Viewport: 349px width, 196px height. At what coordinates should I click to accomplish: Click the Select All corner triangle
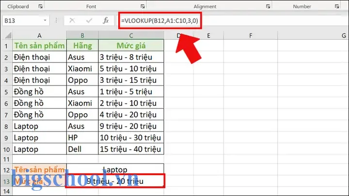[8, 35]
